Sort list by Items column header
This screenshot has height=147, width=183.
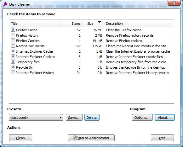coord(71,24)
